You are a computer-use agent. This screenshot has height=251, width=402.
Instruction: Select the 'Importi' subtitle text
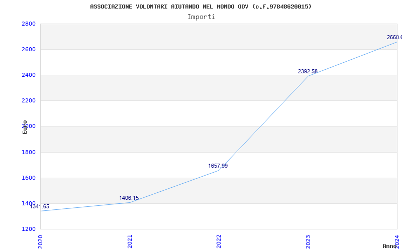[201, 17]
